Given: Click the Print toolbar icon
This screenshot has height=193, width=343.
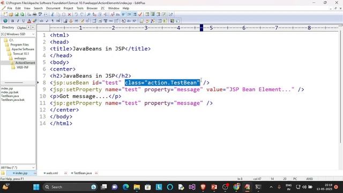Looking at the screenshot, I should [34, 14].
